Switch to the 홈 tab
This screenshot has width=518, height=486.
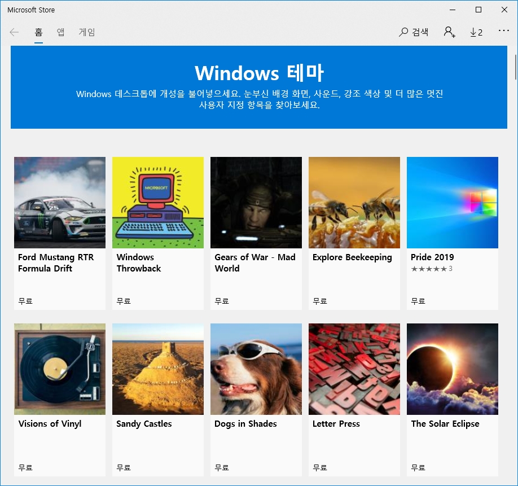pos(38,32)
